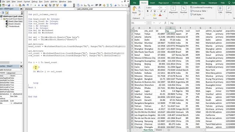Screen dimensions: 235x132
Task: Open the Object (General) dropdown in code window
Action: coord(75,9)
